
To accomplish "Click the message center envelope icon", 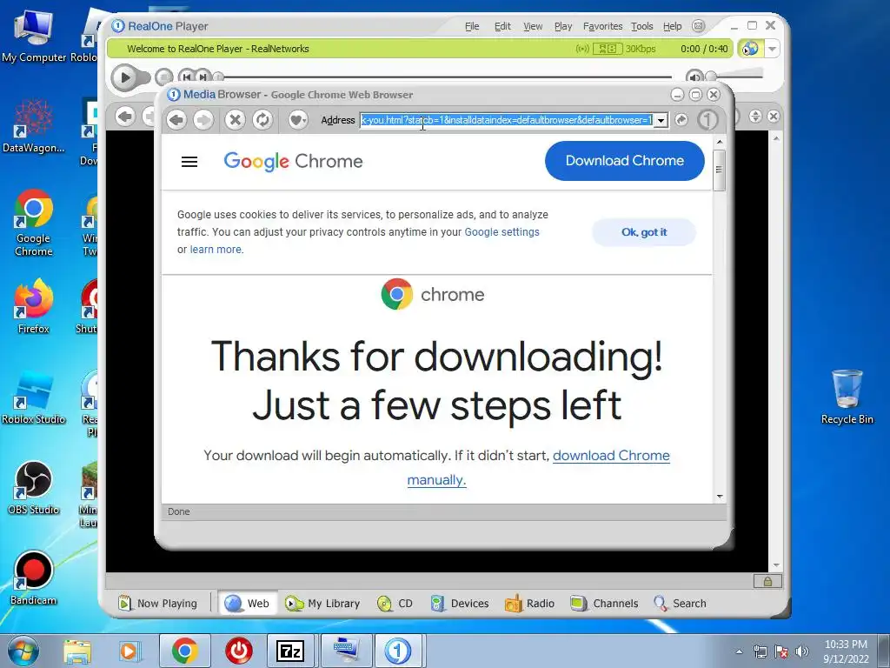I will tap(699, 26).
